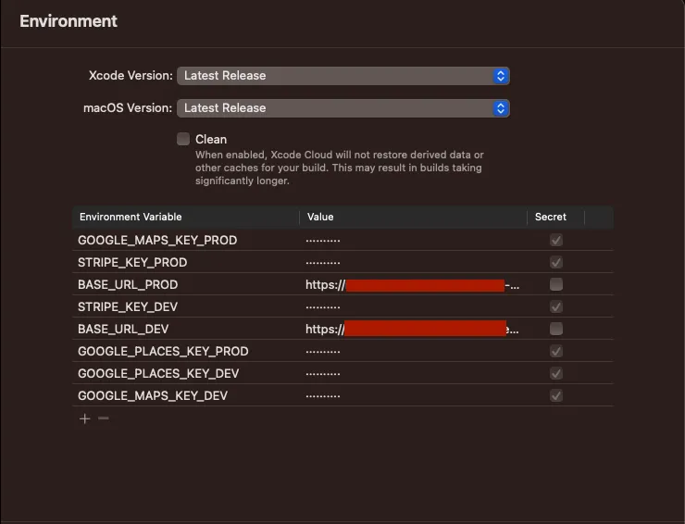This screenshot has height=524, width=685.
Task: Select the BASE_URL_DEV variable name
Action: click(x=123, y=329)
